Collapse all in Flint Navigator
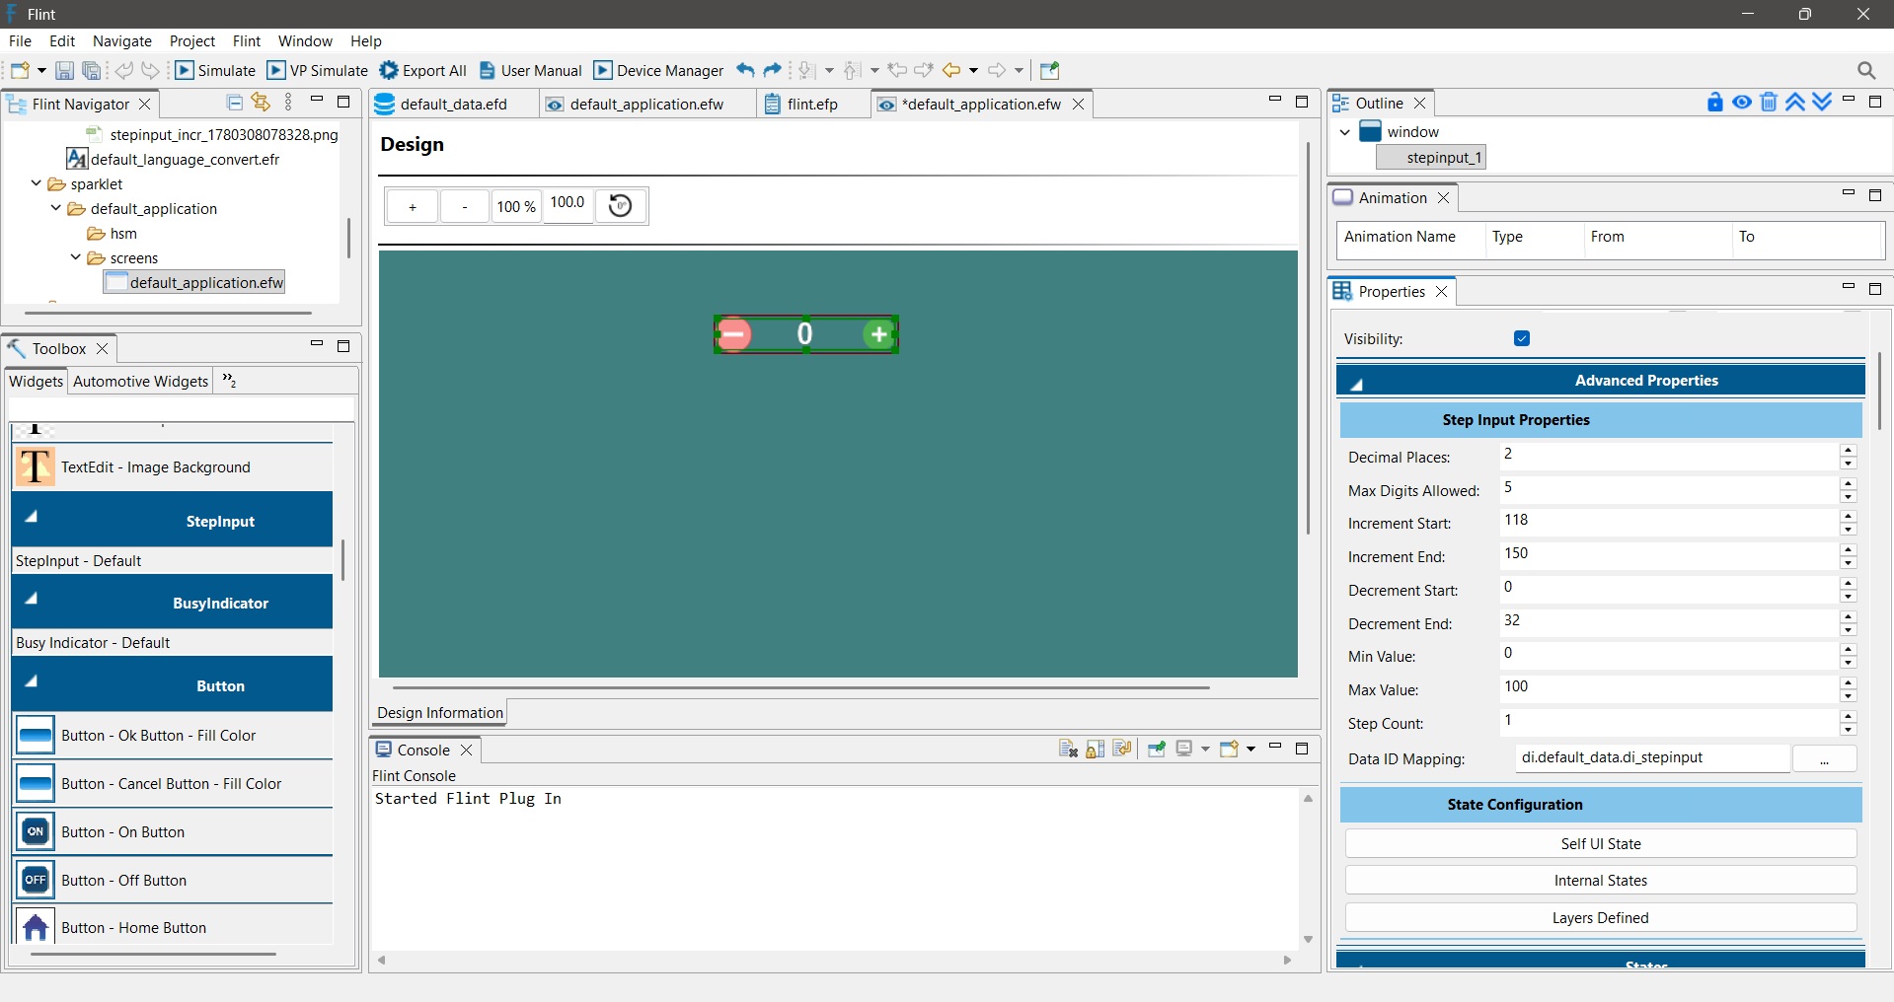The height and width of the screenshot is (1002, 1894). tap(235, 103)
